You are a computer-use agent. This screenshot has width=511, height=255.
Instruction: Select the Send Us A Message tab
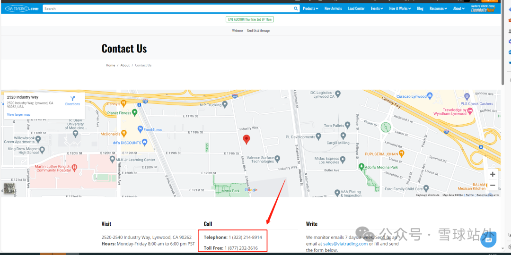click(258, 31)
